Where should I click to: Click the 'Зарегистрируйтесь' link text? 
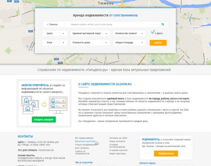35,85
